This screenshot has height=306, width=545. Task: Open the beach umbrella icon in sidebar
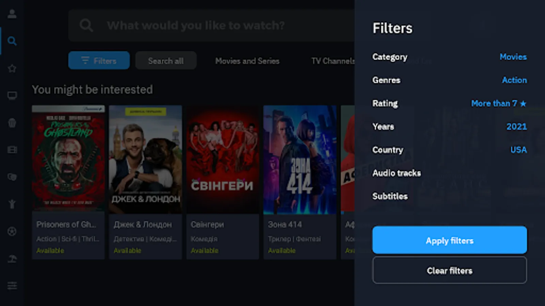pyautogui.click(x=12, y=259)
